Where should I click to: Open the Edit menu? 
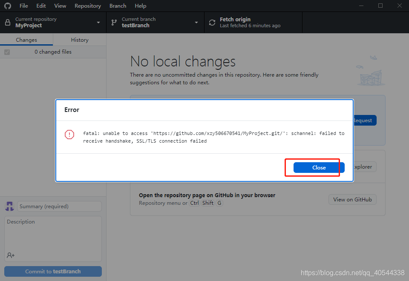pos(41,6)
